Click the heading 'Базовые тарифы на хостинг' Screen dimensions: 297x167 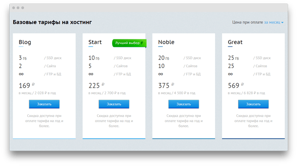point(52,22)
